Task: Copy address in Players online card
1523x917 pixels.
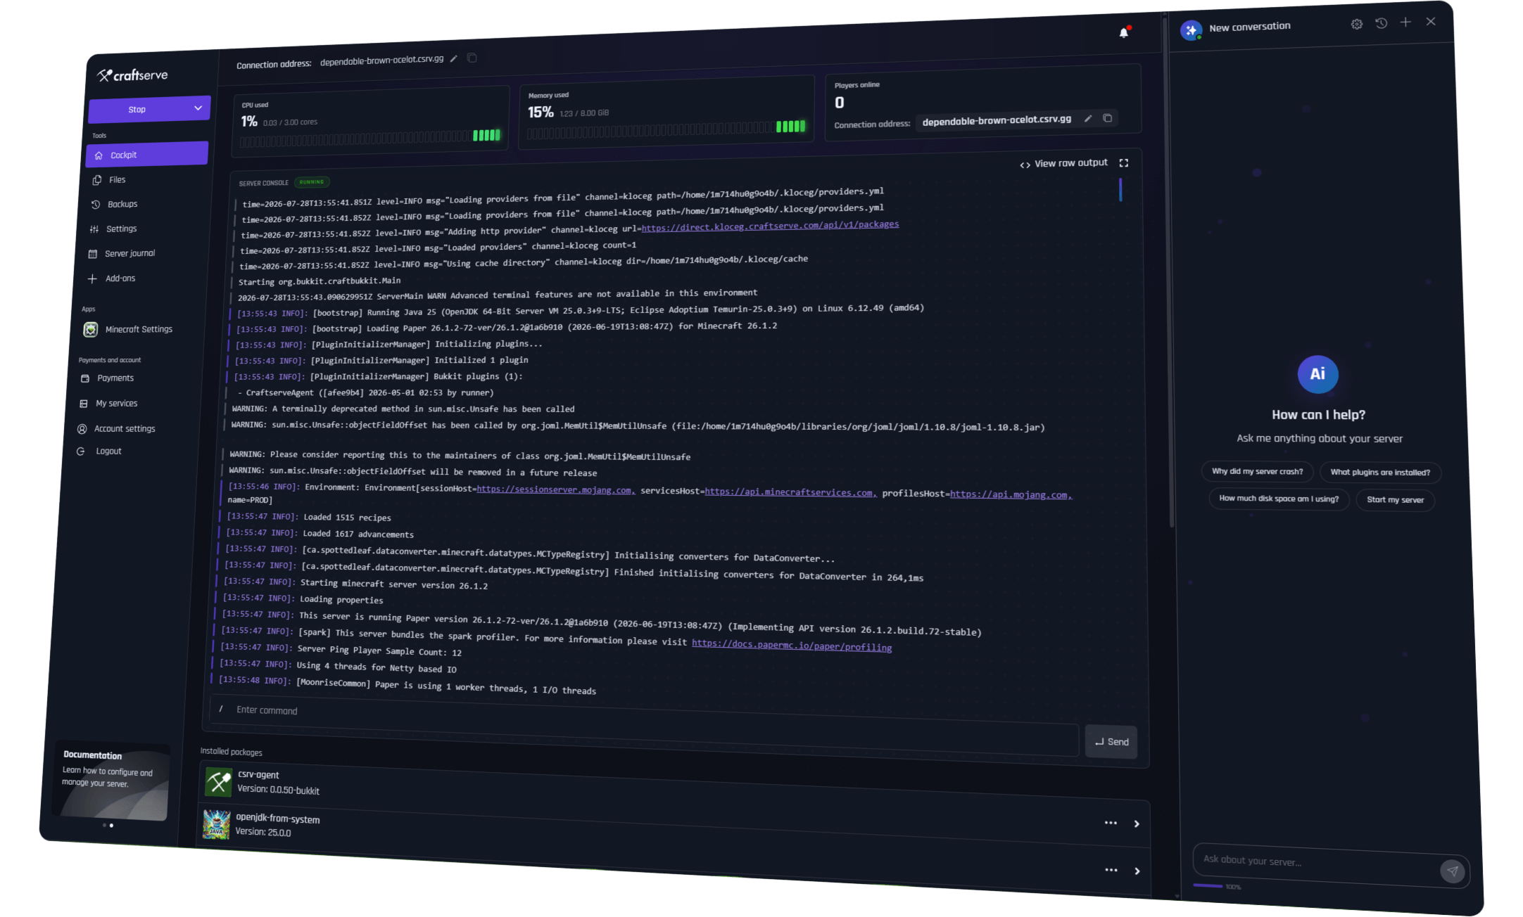Action: (x=1108, y=117)
